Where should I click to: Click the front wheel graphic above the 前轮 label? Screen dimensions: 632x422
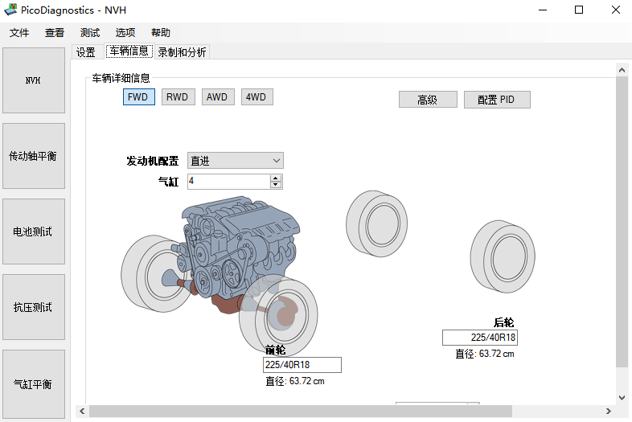click(278, 314)
